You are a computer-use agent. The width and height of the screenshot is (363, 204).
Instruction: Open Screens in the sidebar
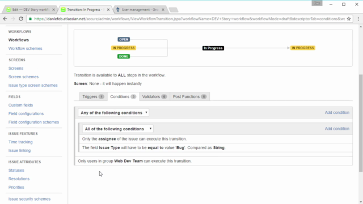click(16, 69)
